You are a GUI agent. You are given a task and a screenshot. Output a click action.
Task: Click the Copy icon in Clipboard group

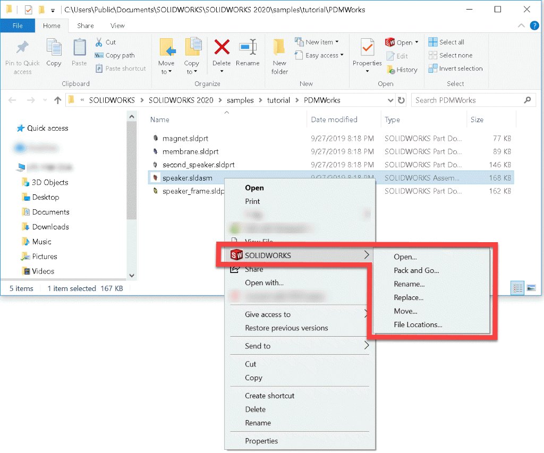pos(54,47)
